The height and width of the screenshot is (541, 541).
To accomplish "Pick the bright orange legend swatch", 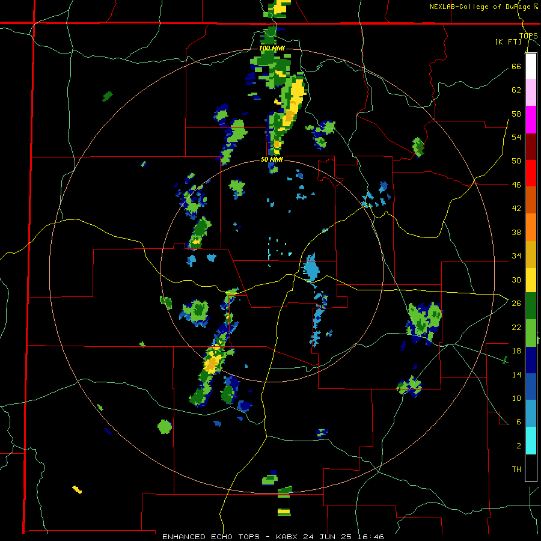I will [531, 227].
